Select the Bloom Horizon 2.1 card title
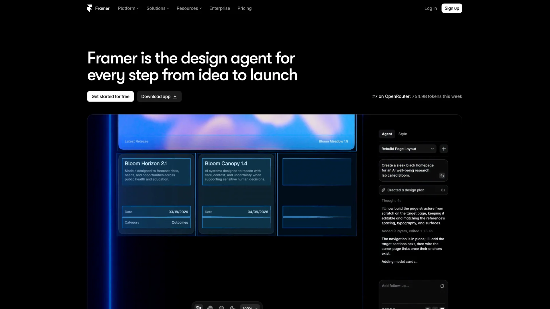 146,163
